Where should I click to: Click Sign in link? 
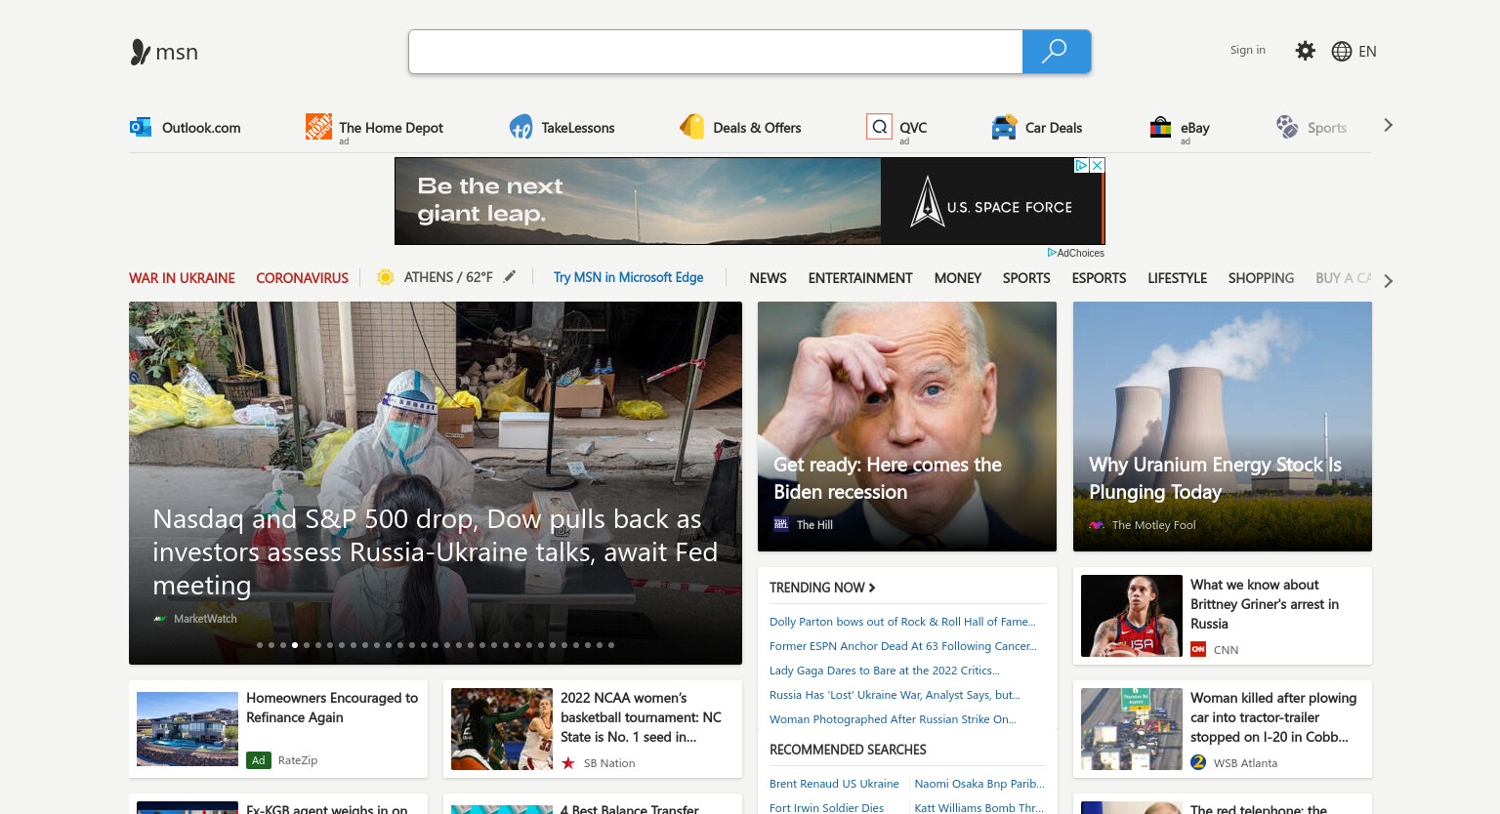[x=1247, y=50]
